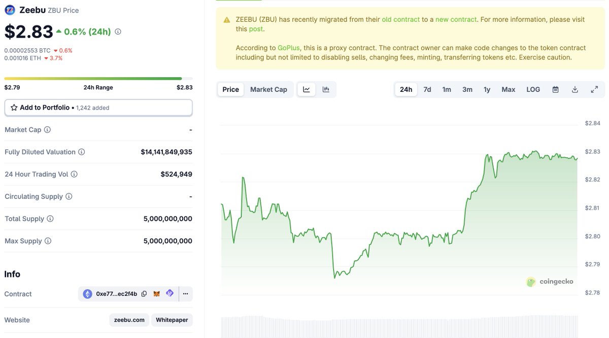This screenshot has width=609, height=338.
Task: Select the Price chart tab
Action: tap(230, 89)
